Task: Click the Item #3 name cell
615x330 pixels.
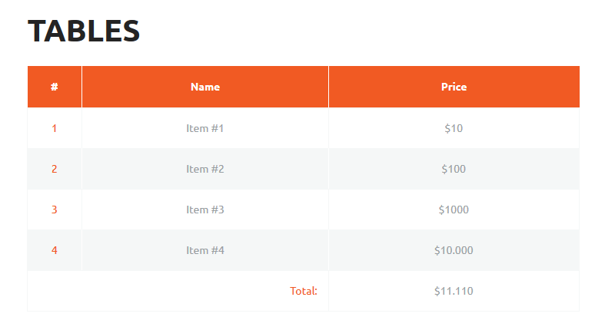Action: pos(205,210)
